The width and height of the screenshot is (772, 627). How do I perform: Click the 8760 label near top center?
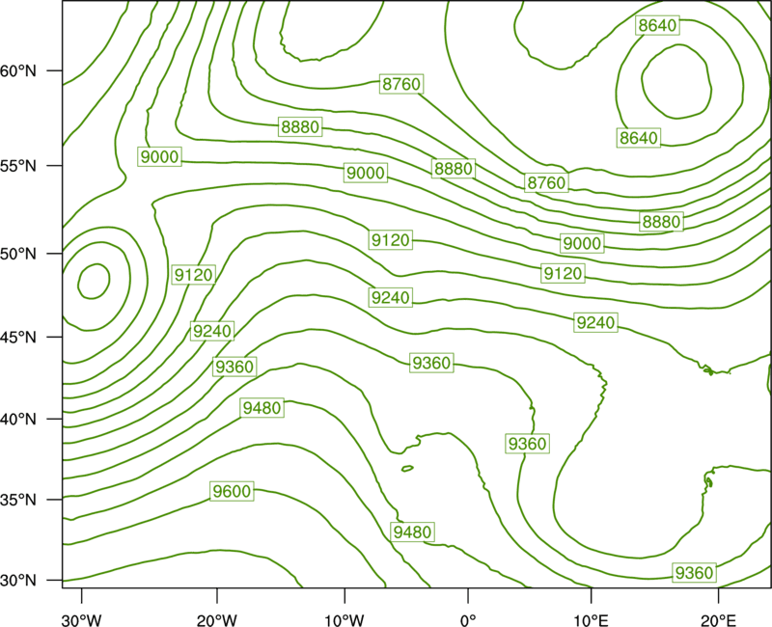(x=401, y=84)
